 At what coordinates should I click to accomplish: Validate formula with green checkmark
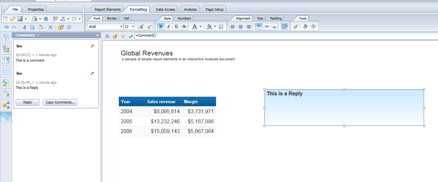(131, 36)
